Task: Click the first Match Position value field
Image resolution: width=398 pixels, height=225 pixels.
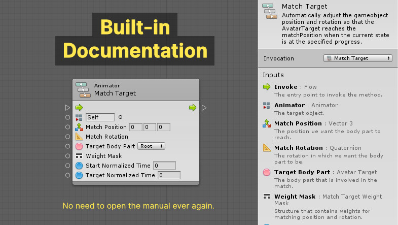Action: coord(135,127)
